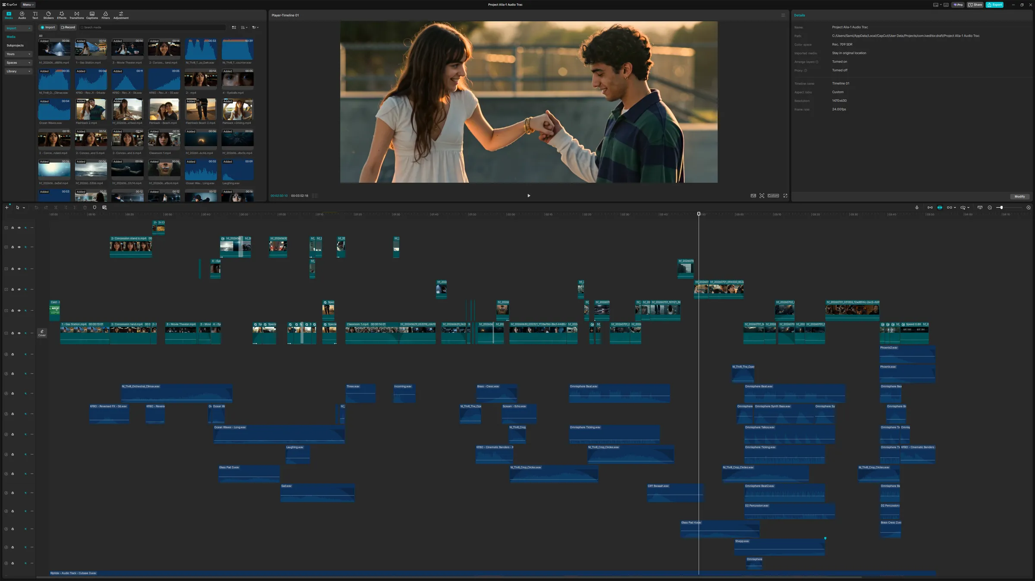Click the delete-right trim icon
This screenshot has height=581, width=1035.
pos(75,207)
